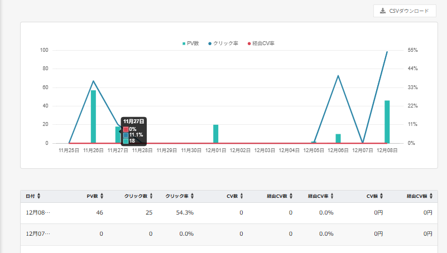Sort table by クリック数 column
This screenshot has width=447, height=253.
(x=140, y=196)
